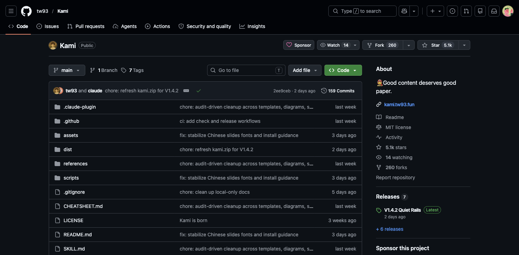The width and height of the screenshot is (519, 255).
Task: Open the README.md file
Action: click(78, 235)
